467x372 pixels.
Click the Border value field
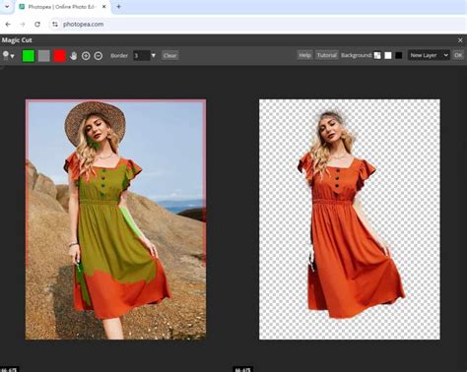(x=141, y=55)
